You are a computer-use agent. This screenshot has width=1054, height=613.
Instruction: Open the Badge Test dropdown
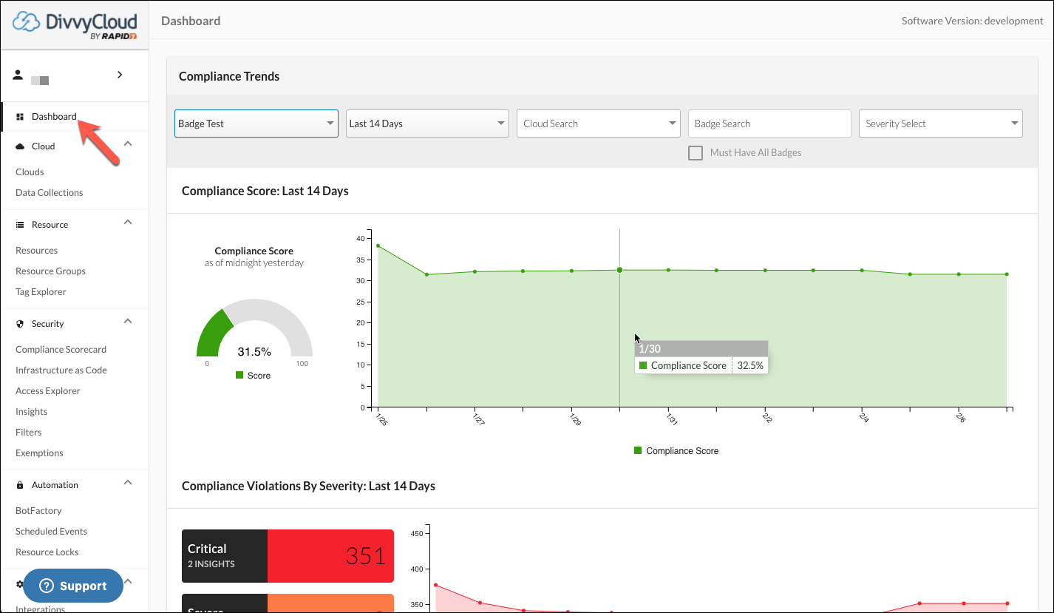point(256,123)
